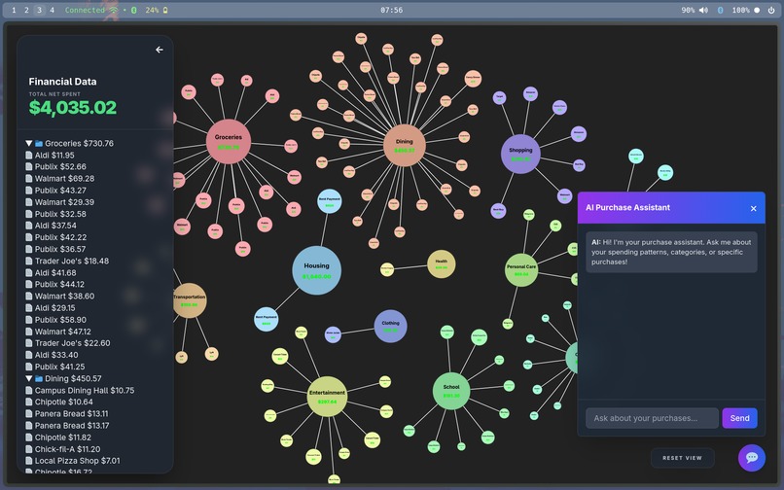The image size is (784, 490).
Task: Click the $4,035.02 total net spent value
Action: pos(73,107)
